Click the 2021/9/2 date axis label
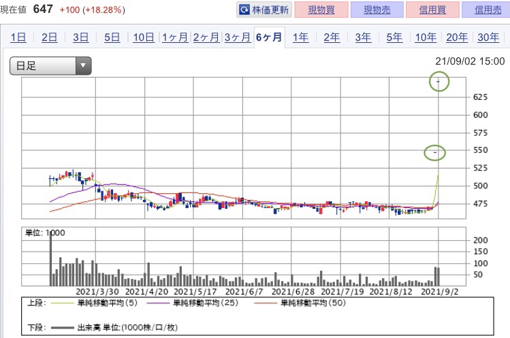Viewport: 510px width, 338px height. click(440, 292)
